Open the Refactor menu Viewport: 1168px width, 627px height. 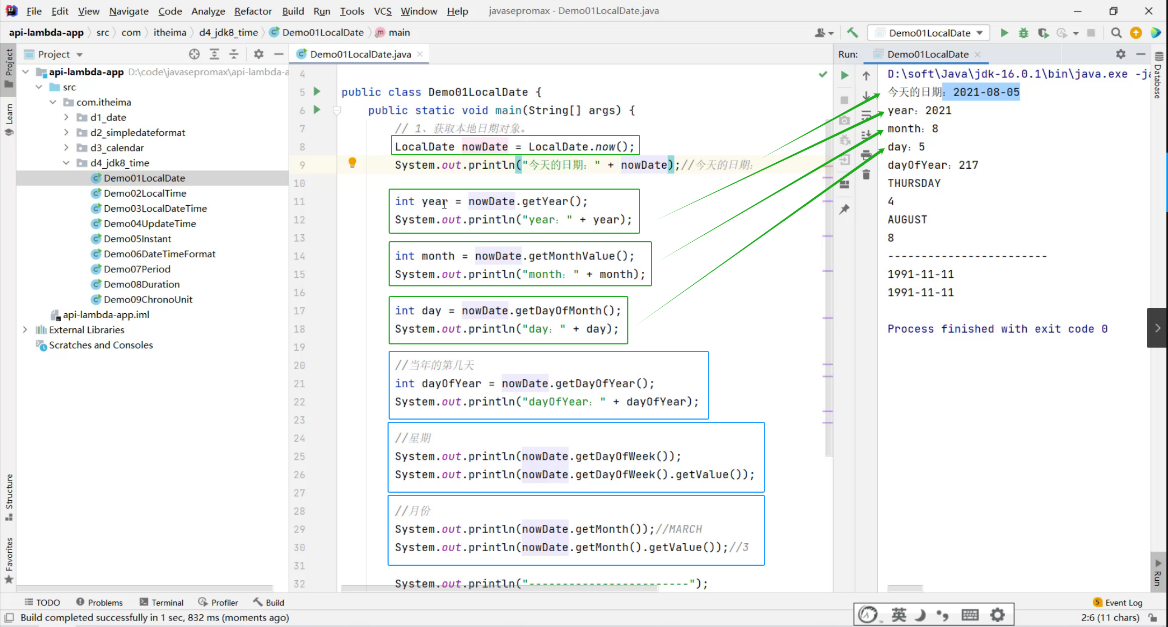(x=253, y=11)
